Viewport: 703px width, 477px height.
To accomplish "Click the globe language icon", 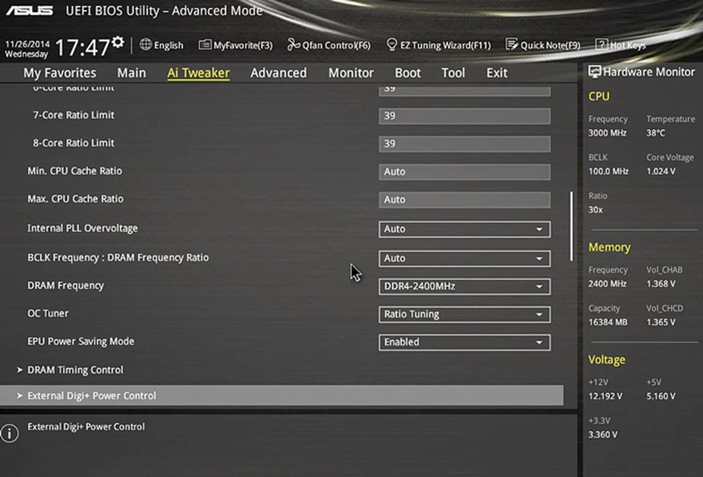I will 145,45.
